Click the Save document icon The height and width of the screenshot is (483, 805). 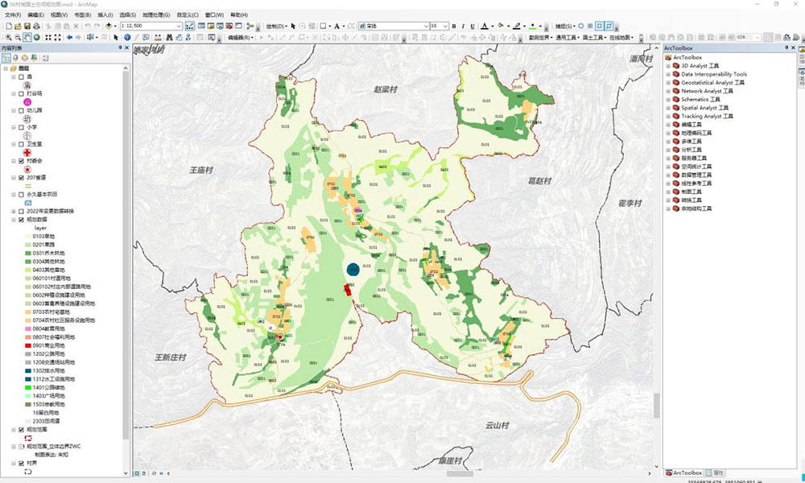(x=27, y=26)
